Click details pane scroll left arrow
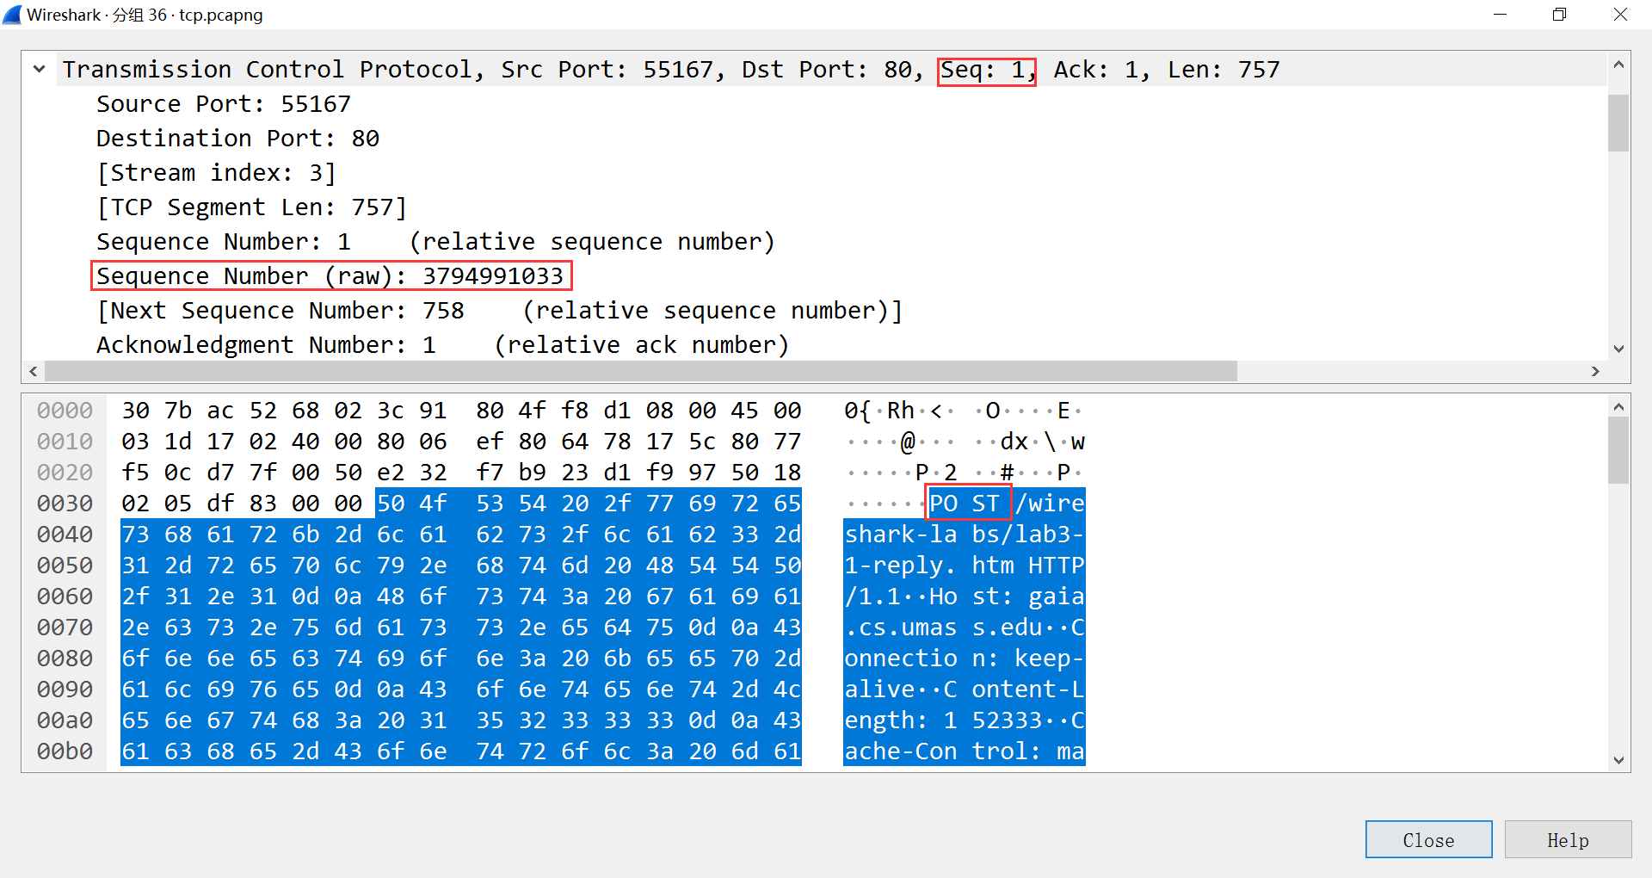This screenshot has height=878, width=1652. pos(34,371)
